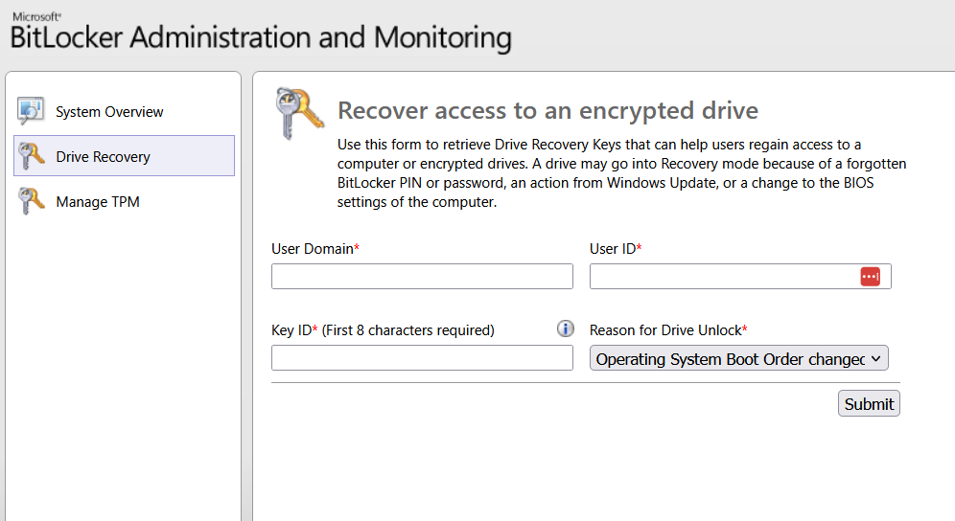Click the Manage TPM keys icon

click(x=32, y=201)
